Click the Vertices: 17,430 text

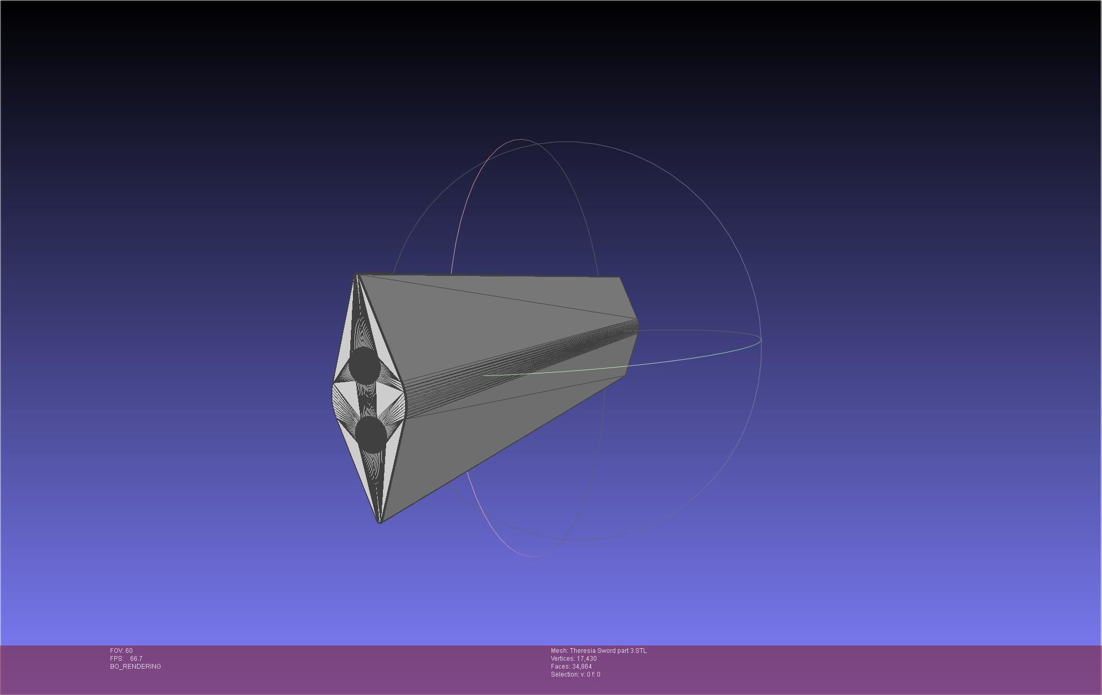pos(574,659)
